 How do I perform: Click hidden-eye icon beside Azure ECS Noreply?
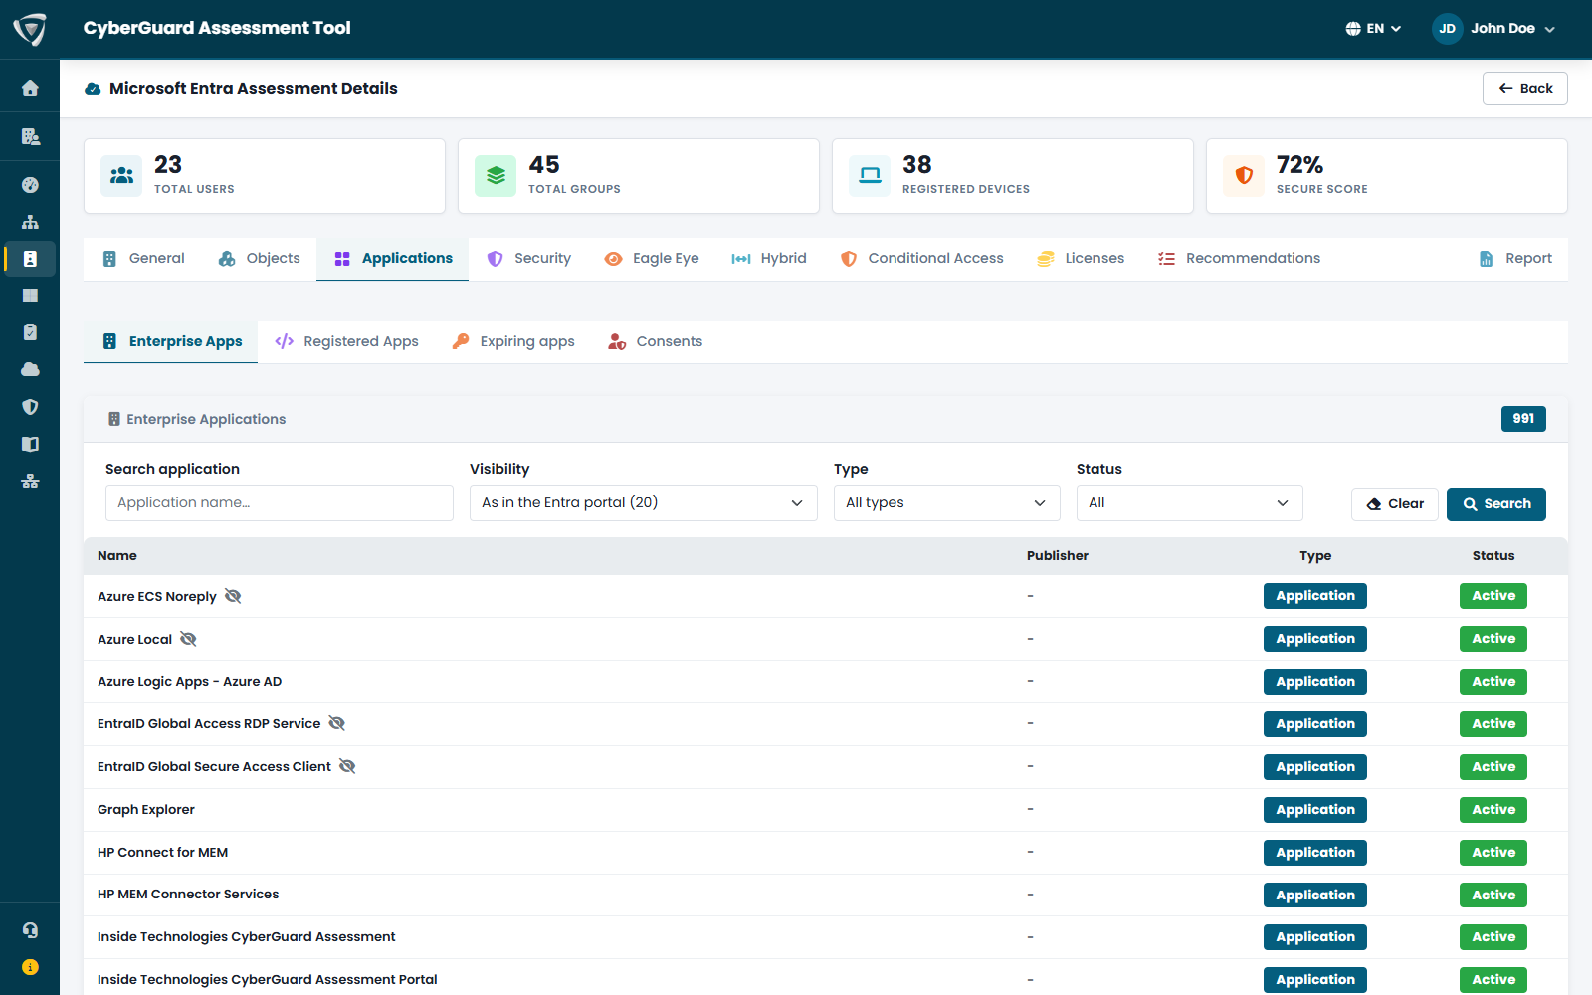(x=233, y=596)
